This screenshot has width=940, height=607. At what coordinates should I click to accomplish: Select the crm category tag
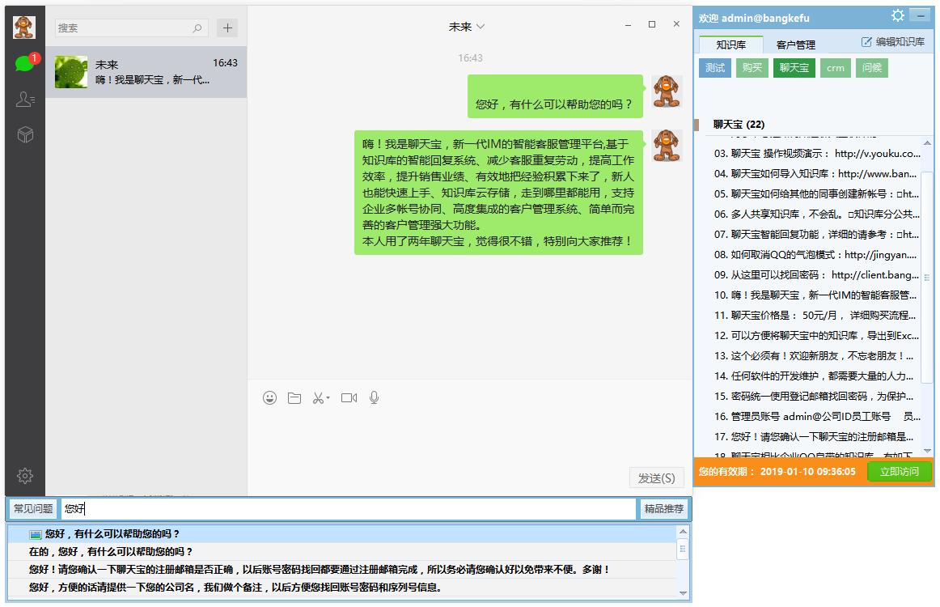coord(835,68)
